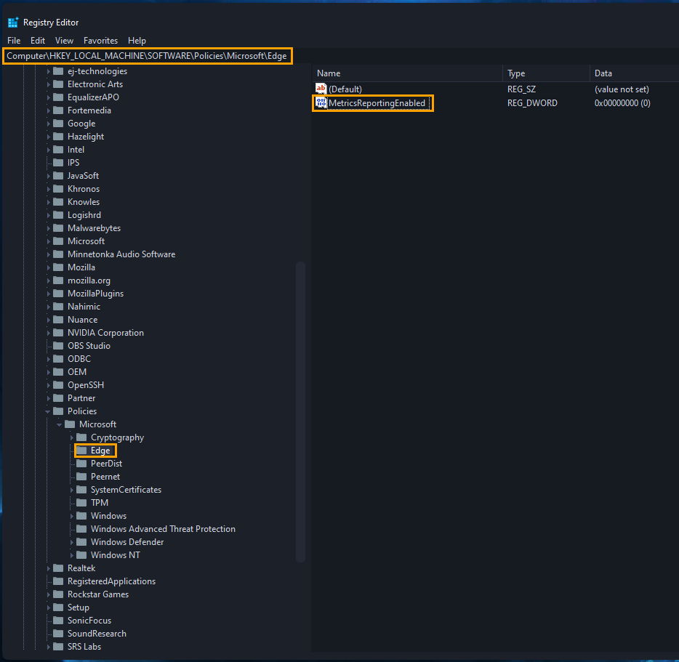Viewport: 679px width, 662px height.
Task: Click the registry path address bar
Action: 148,56
